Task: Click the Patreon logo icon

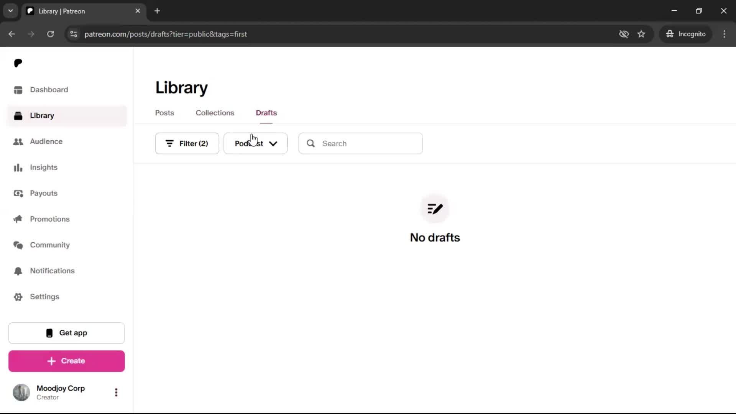Action: tap(18, 63)
